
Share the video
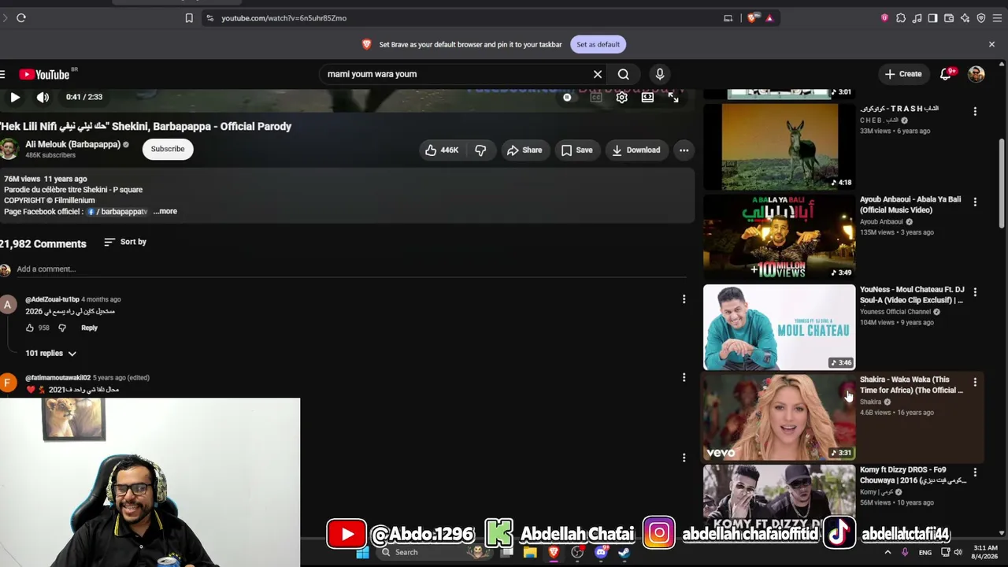(524, 150)
